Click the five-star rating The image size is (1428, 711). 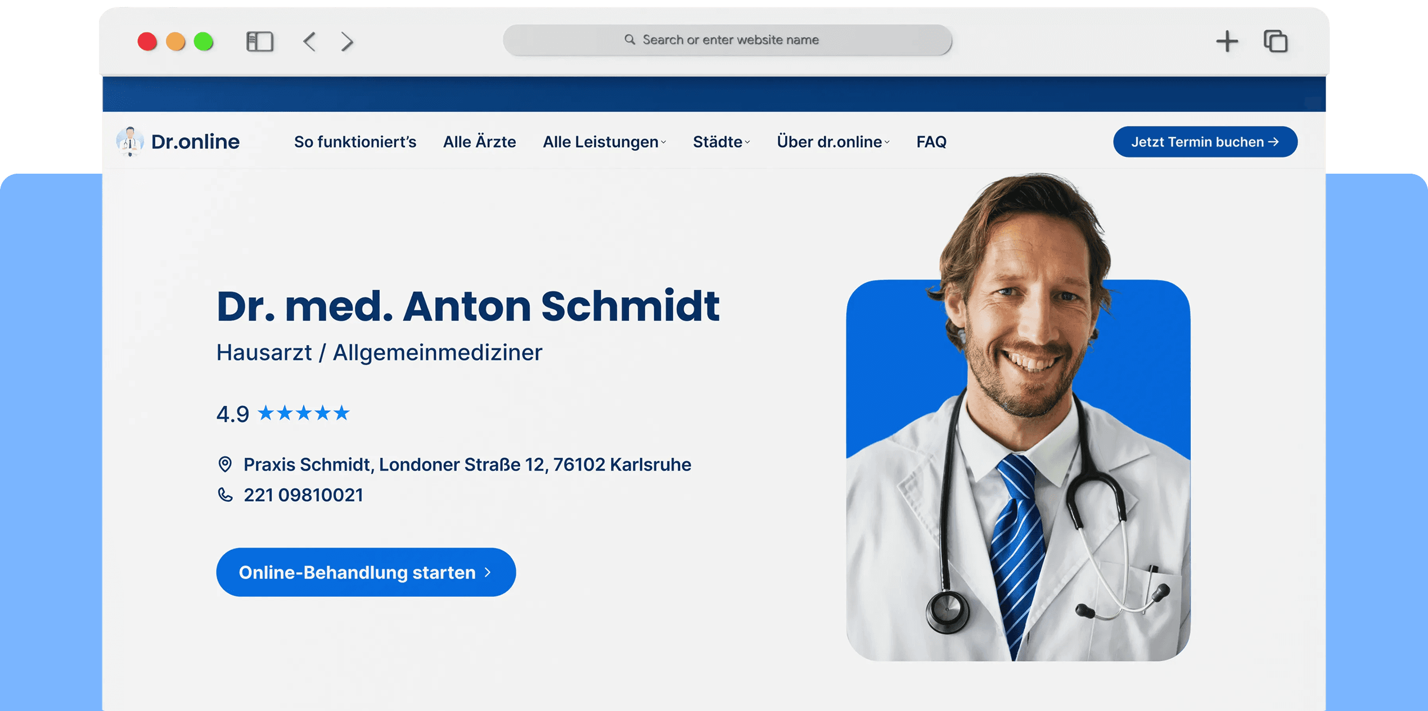coord(304,413)
